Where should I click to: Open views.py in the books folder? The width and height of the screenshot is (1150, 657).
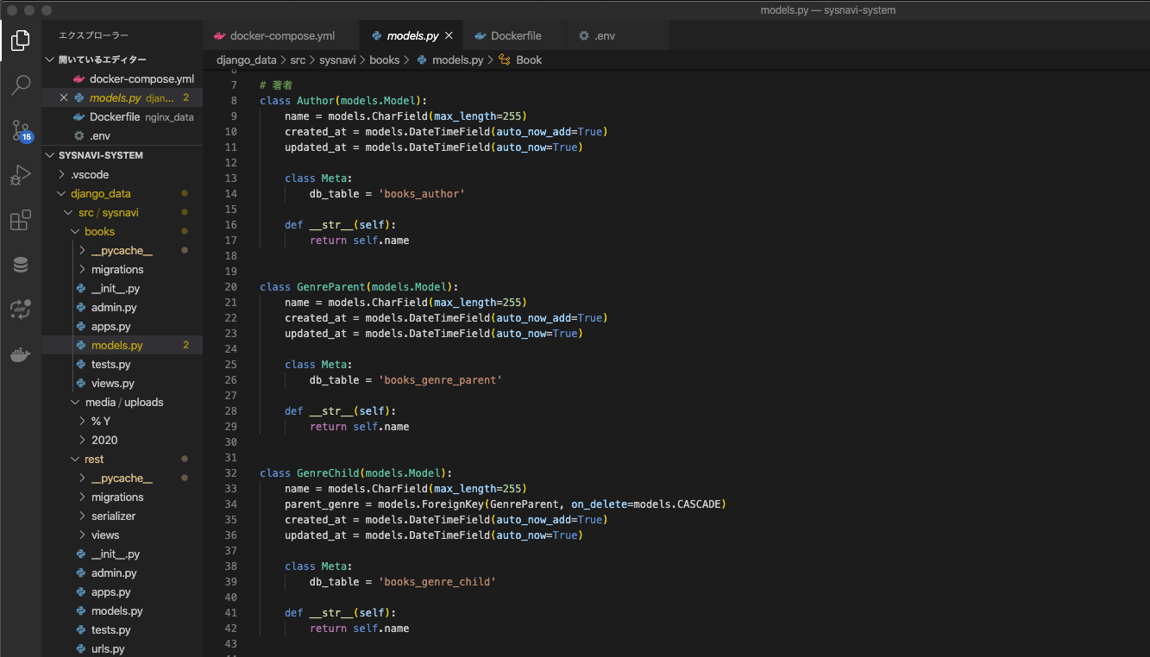(x=113, y=384)
